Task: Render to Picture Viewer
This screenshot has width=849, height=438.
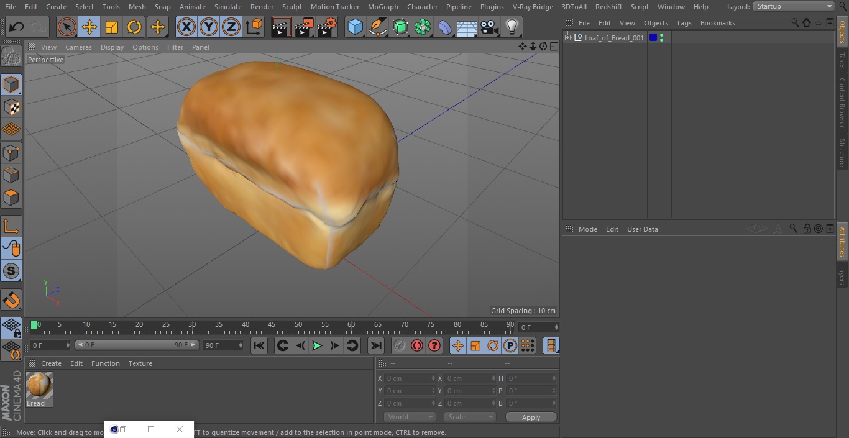Action: pyautogui.click(x=304, y=27)
